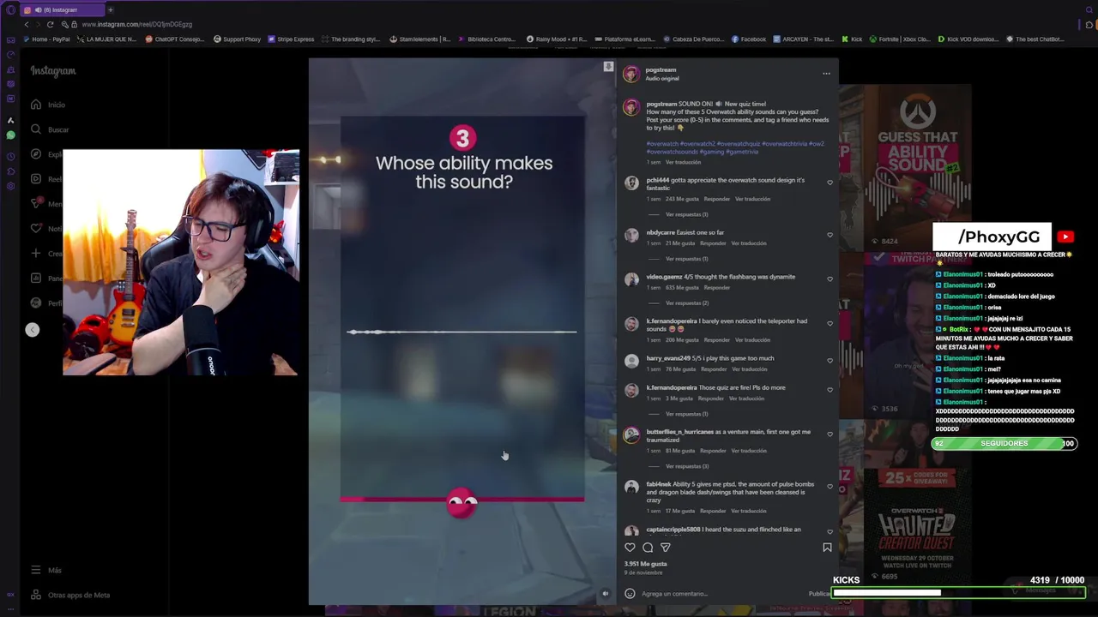Expand replies under nbdycarre's comment
Screen dimensions: 1098x617
coord(686,259)
